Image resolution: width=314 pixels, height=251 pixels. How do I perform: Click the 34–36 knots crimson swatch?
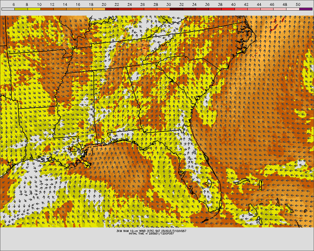coord(202,9)
